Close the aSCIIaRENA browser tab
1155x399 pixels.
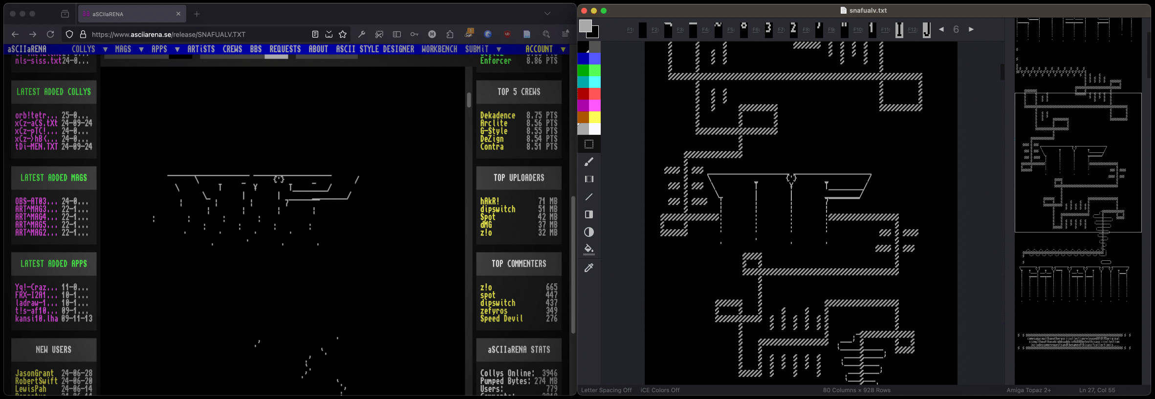[178, 14]
